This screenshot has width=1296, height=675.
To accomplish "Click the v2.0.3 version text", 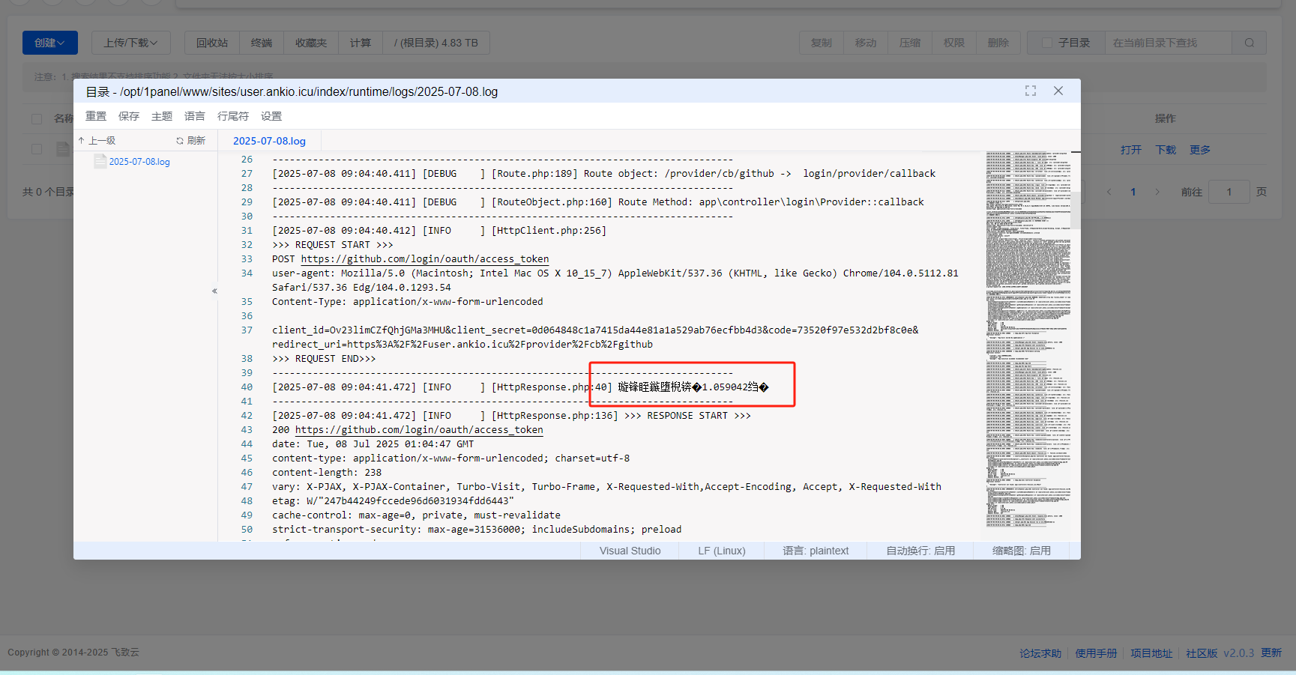I will tap(1239, 653).
